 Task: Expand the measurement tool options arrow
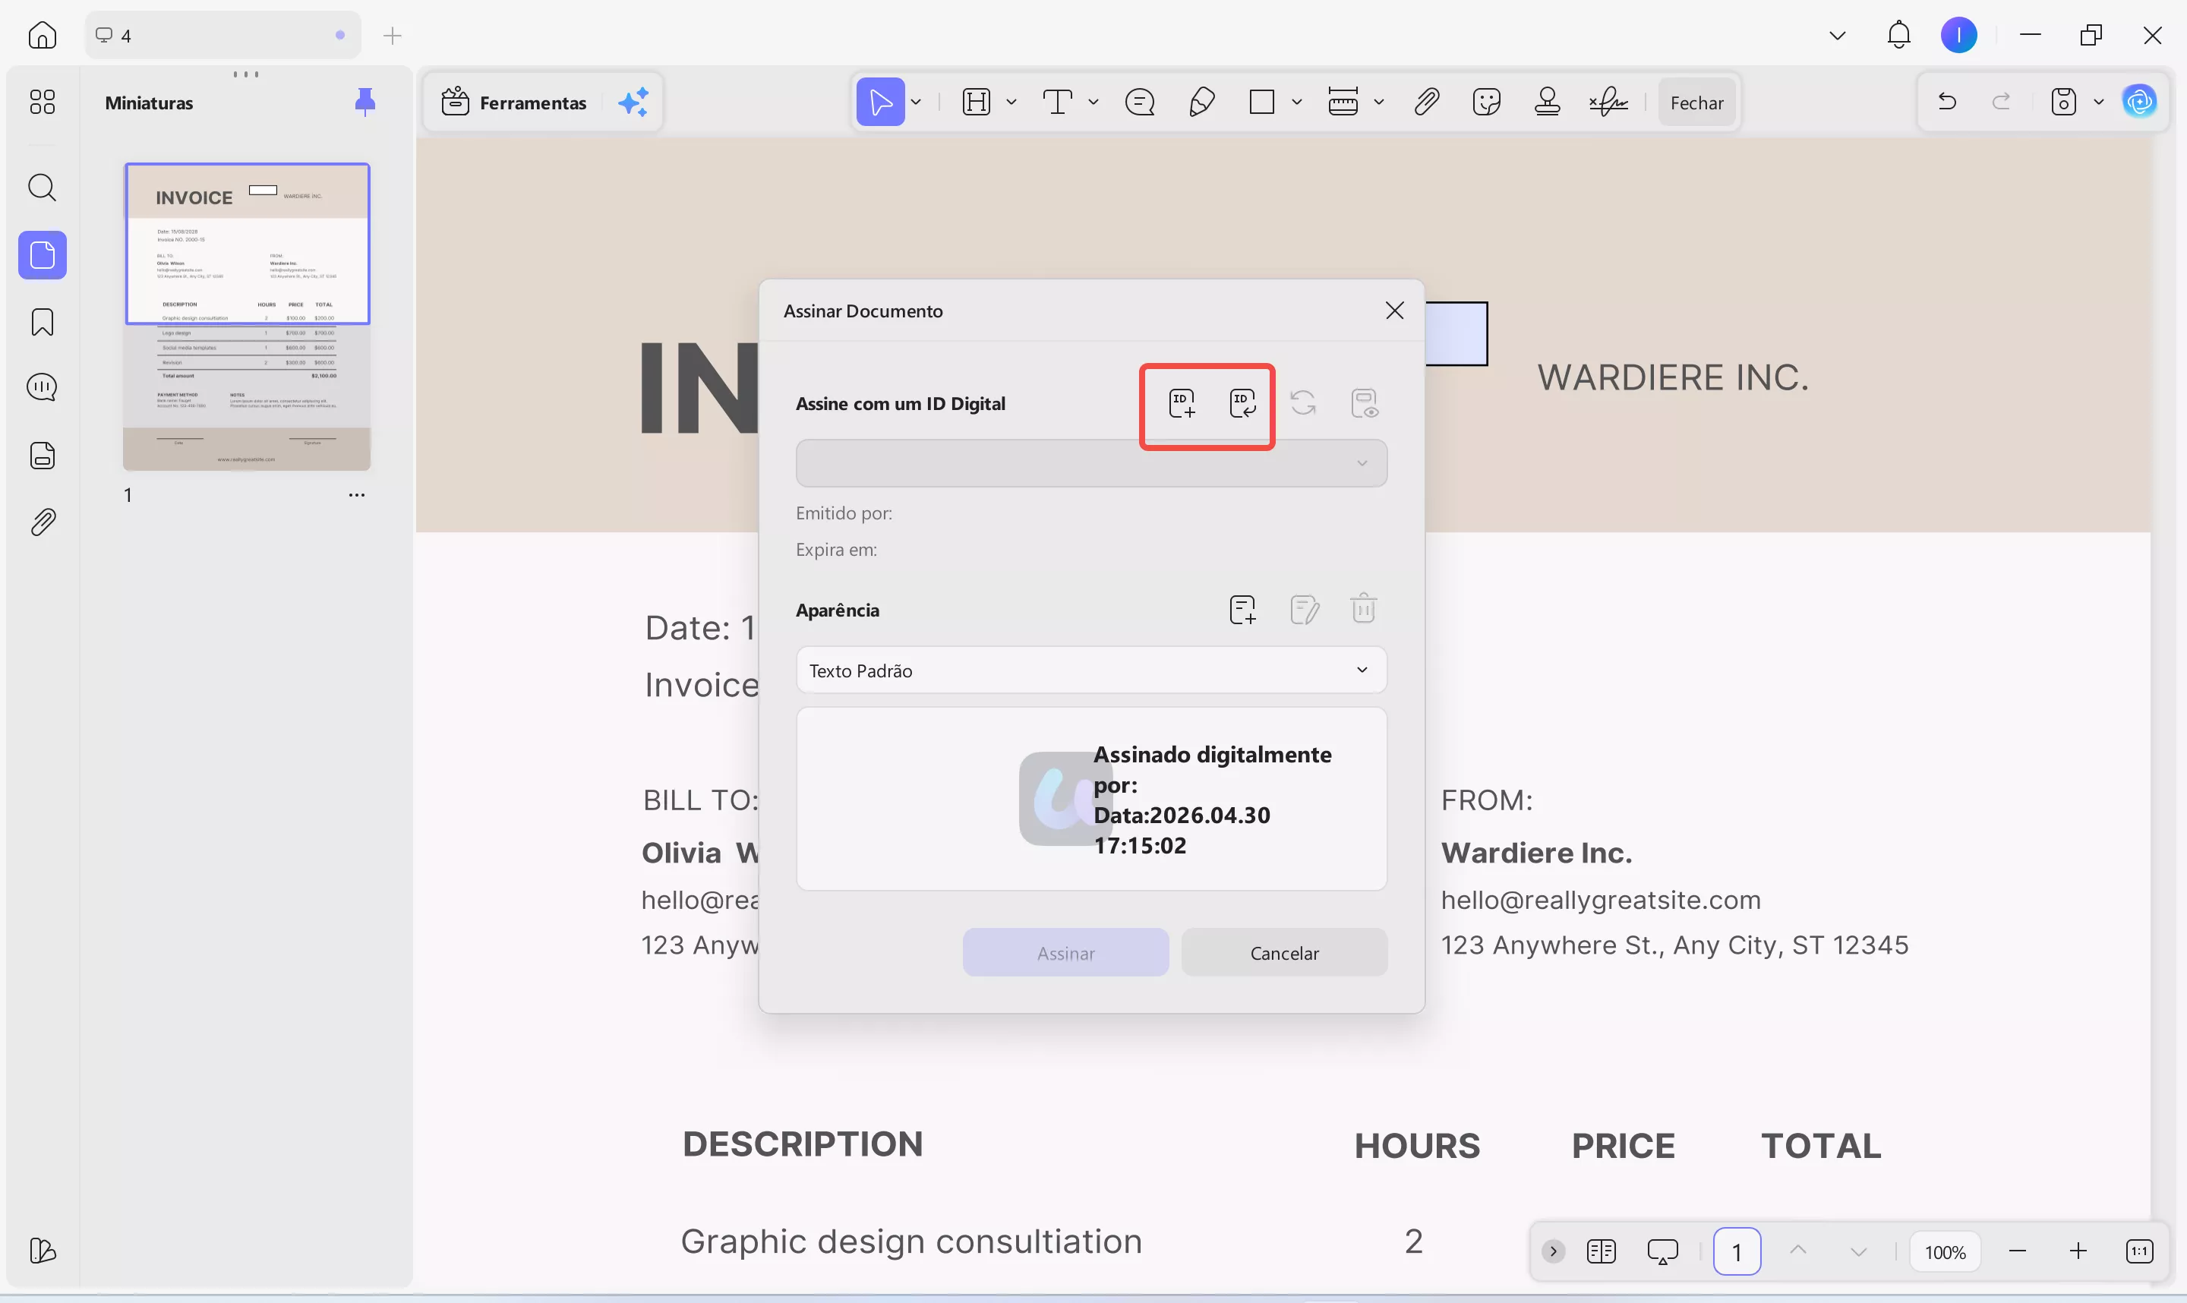click(x=1378, y=102)
